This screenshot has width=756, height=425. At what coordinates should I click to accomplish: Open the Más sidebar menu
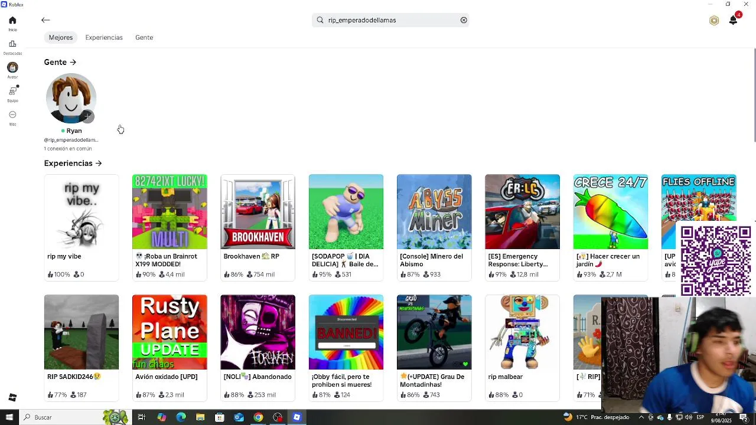(x=12, y=115)
